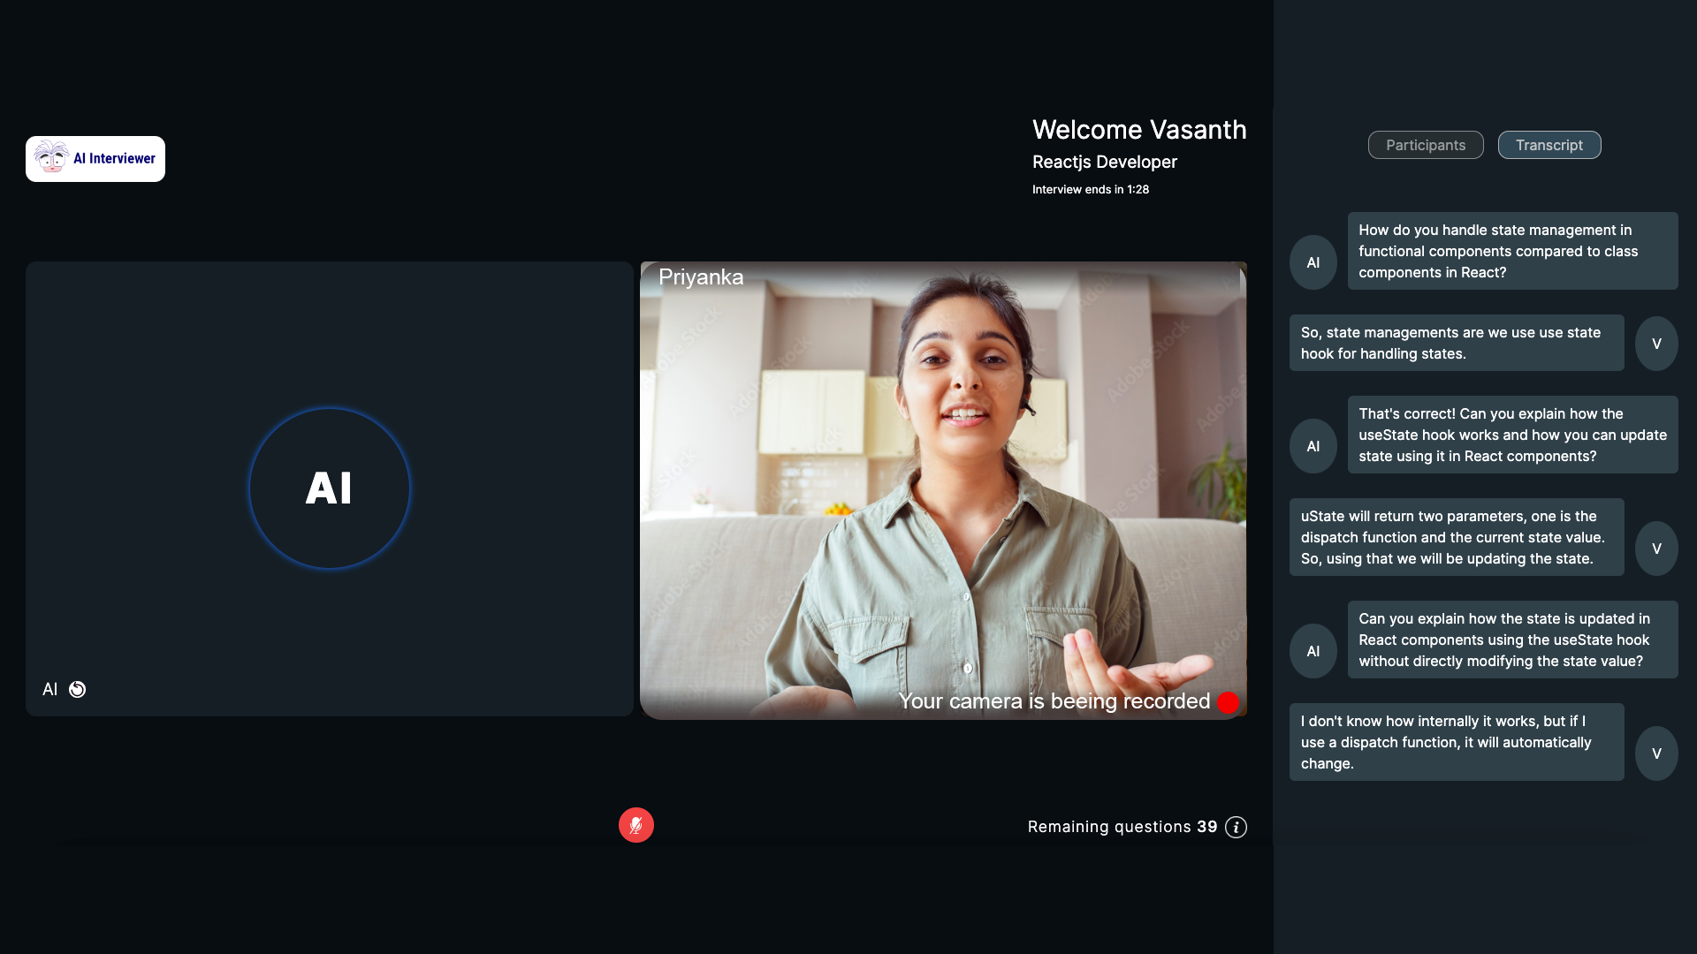
Task: Switch to the Participants tab
Action: point(1425,145)
